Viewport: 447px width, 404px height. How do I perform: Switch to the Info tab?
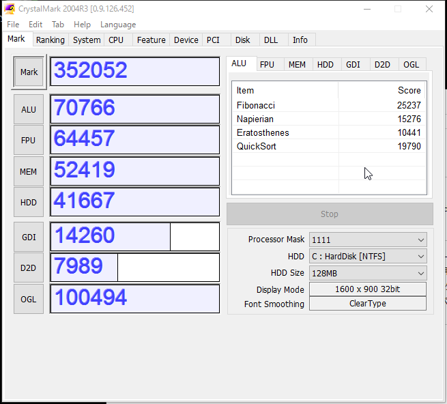pyautogui.click(x=300, y=40)
